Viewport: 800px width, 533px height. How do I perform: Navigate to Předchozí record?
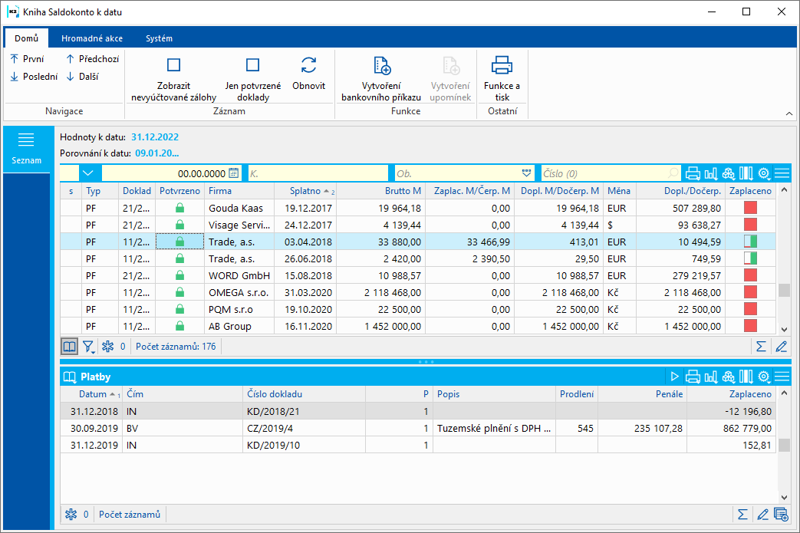[x=92, y=58]
